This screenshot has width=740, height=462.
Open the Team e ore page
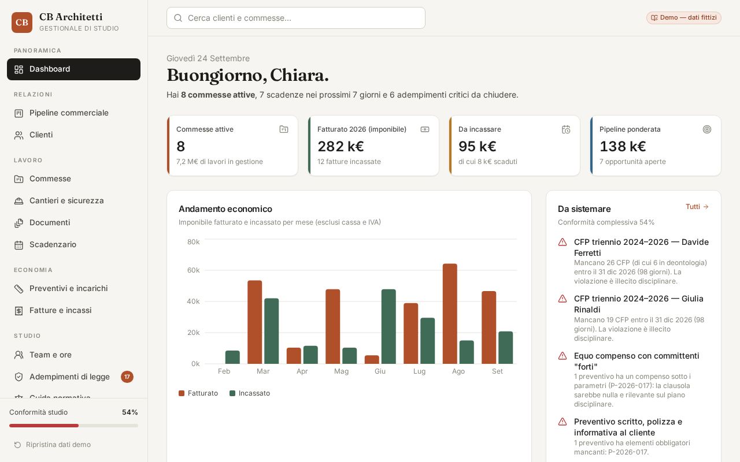(x=73, y=355)
